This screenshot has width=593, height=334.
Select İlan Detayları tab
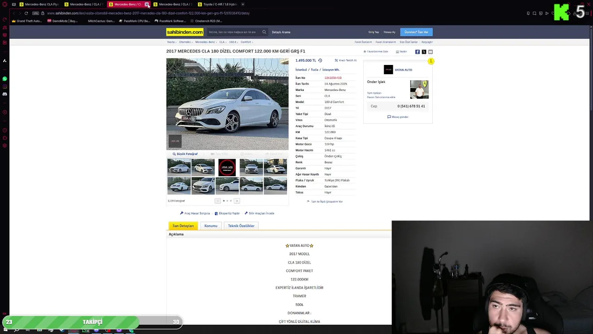(183, 226)
